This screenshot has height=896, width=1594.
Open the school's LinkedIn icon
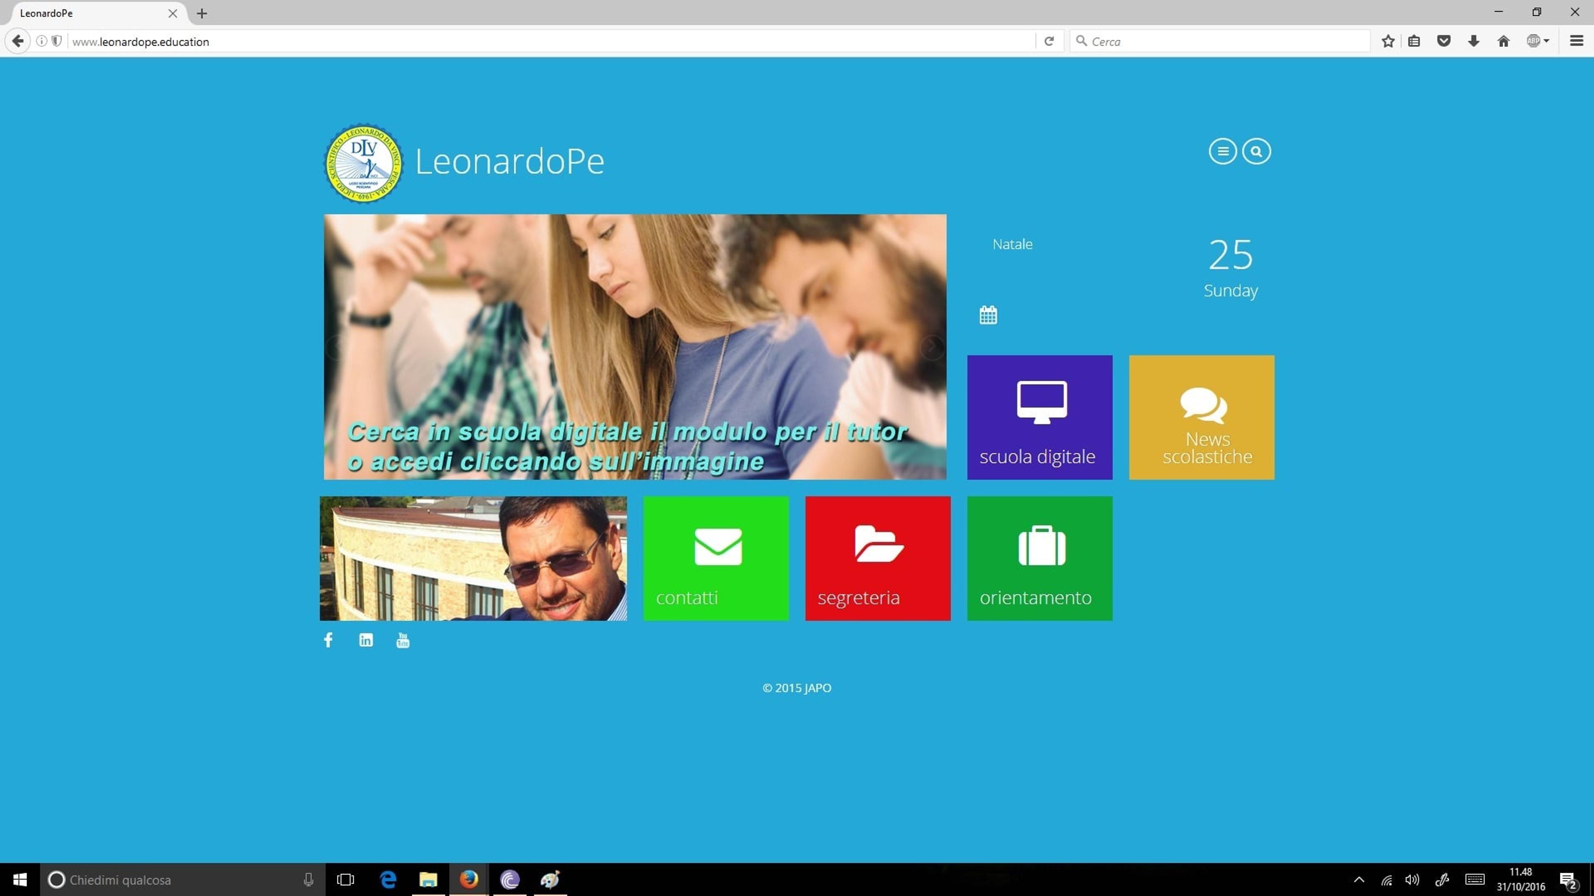click(366, 640)
